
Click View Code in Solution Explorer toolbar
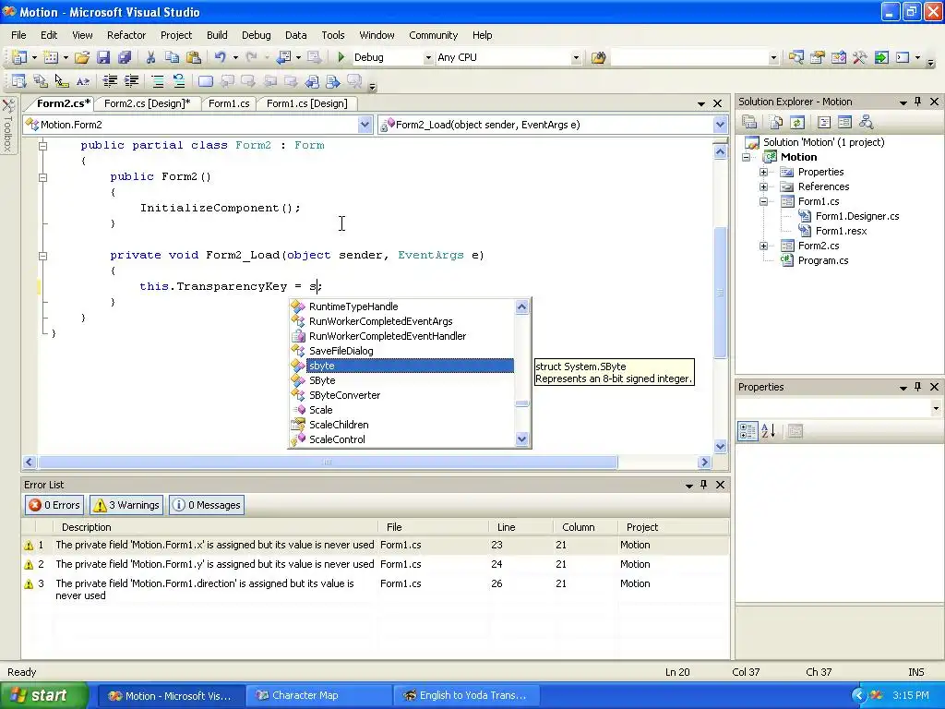pyautogui.click(x=824, y=123)
